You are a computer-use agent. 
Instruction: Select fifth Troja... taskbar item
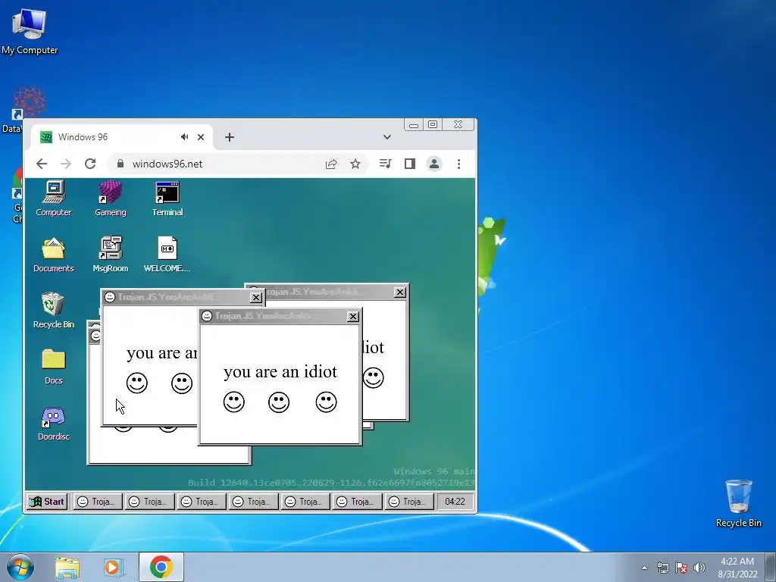(x=305, y=502)
